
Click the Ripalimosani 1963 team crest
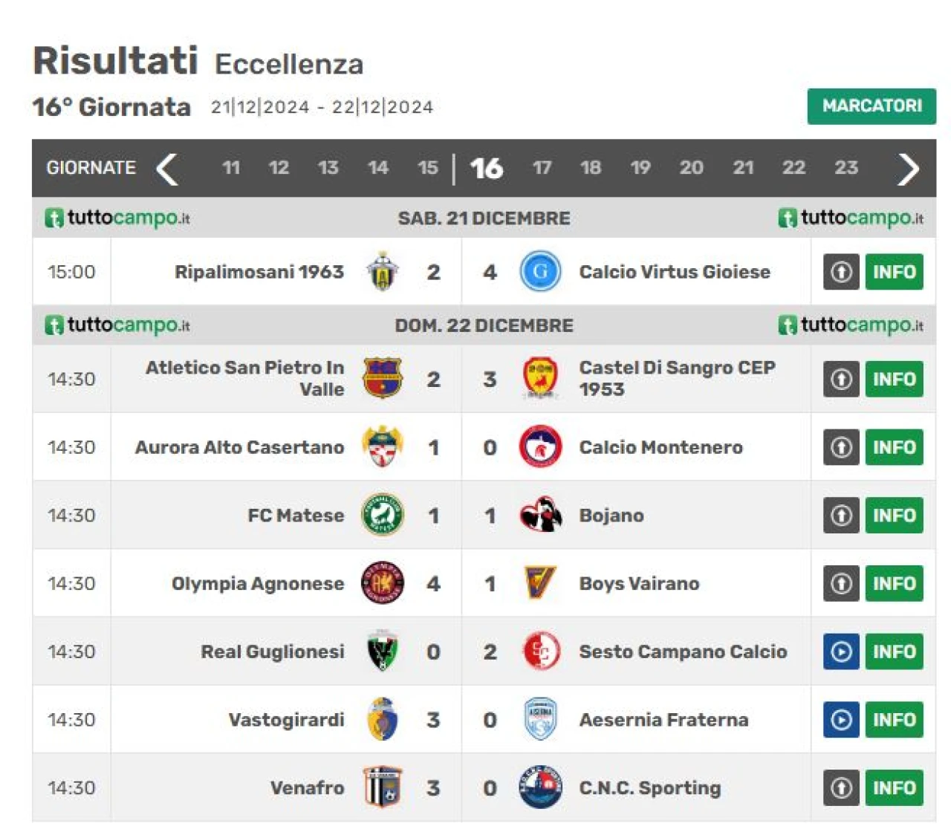point(383,272)
